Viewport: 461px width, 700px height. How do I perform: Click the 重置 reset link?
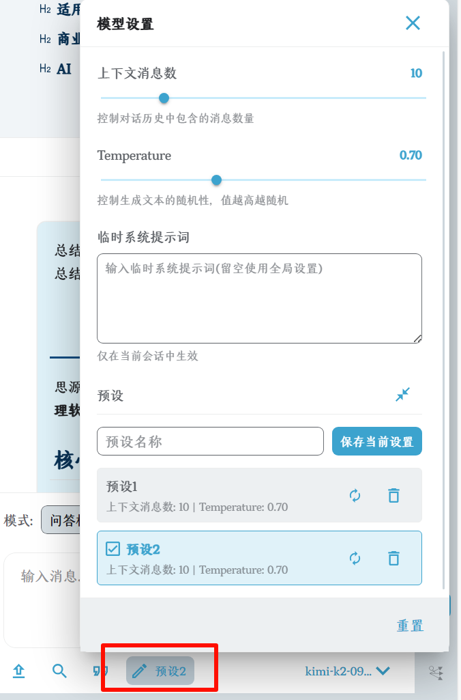410,626
